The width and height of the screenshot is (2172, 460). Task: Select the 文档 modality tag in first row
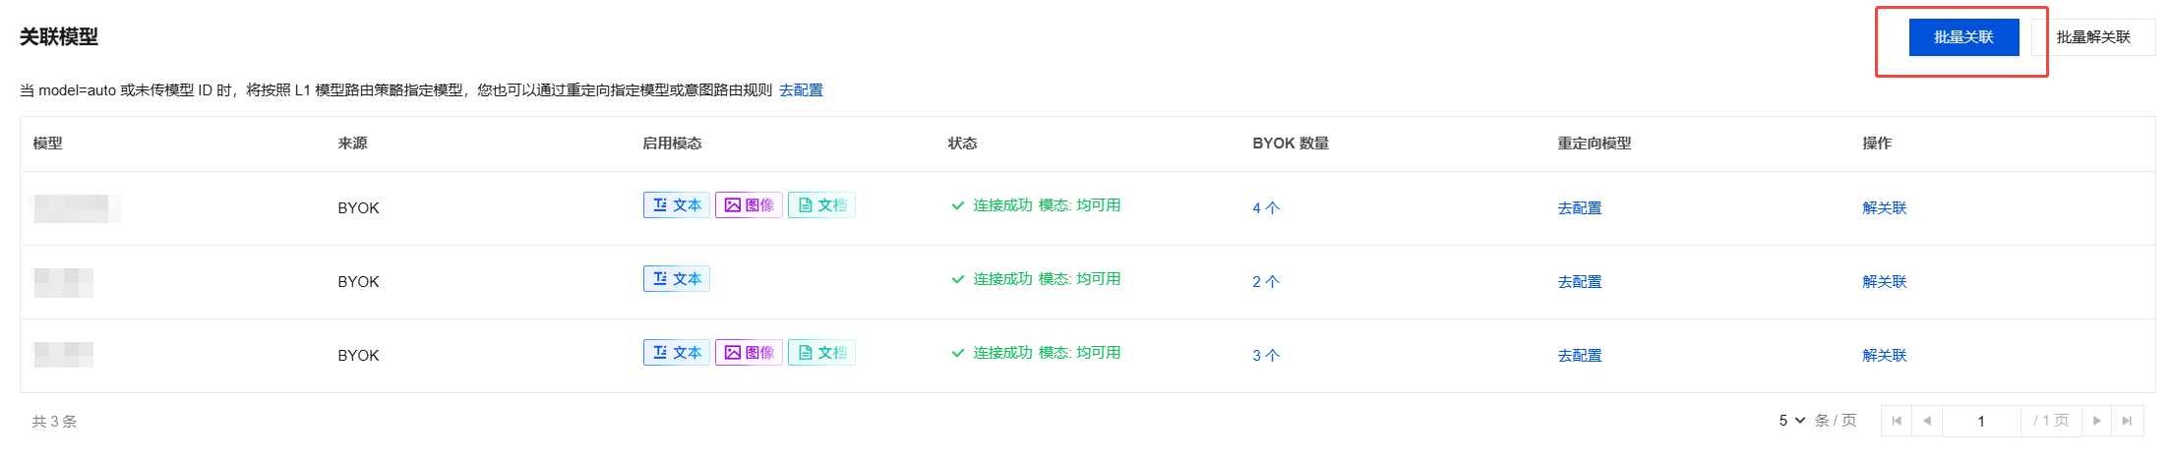[x=821, y=205]
